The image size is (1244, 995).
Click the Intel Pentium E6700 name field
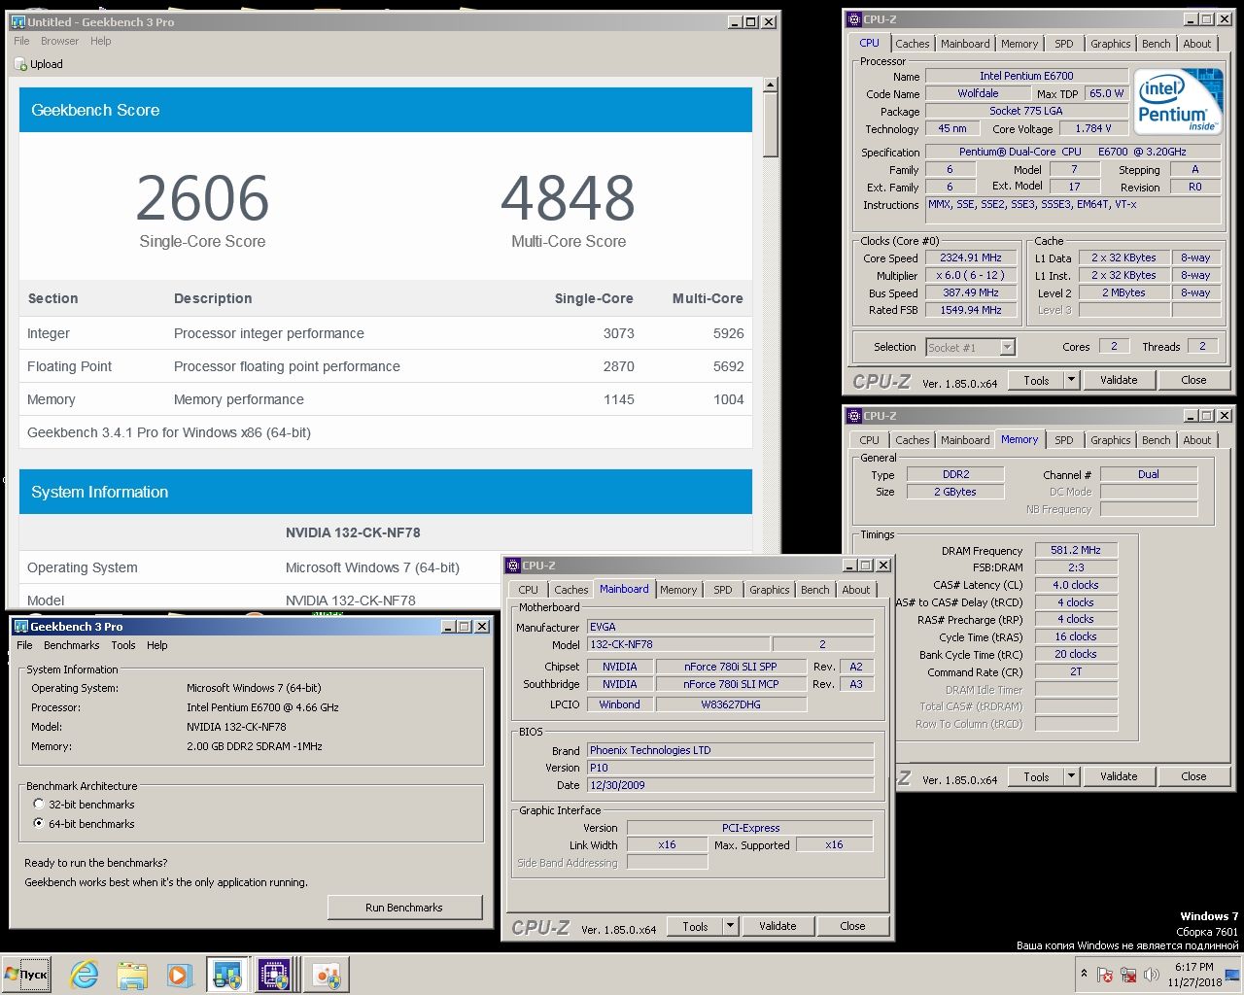click(1026, 76)
